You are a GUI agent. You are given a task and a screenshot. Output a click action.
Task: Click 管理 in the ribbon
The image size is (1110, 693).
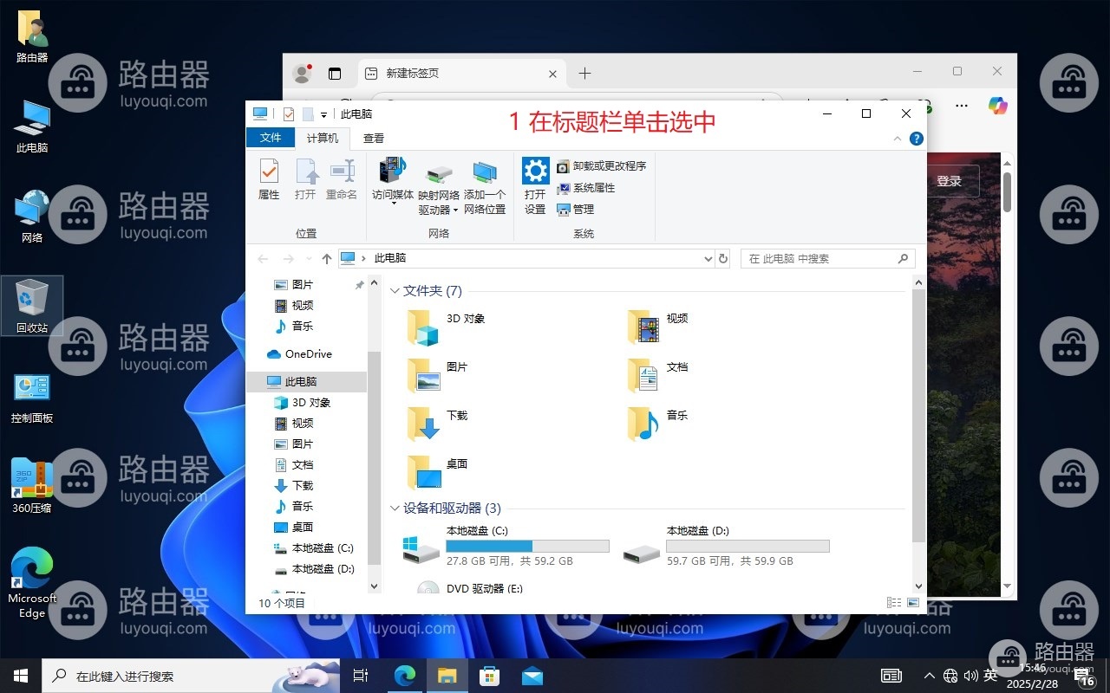point(575,210)
